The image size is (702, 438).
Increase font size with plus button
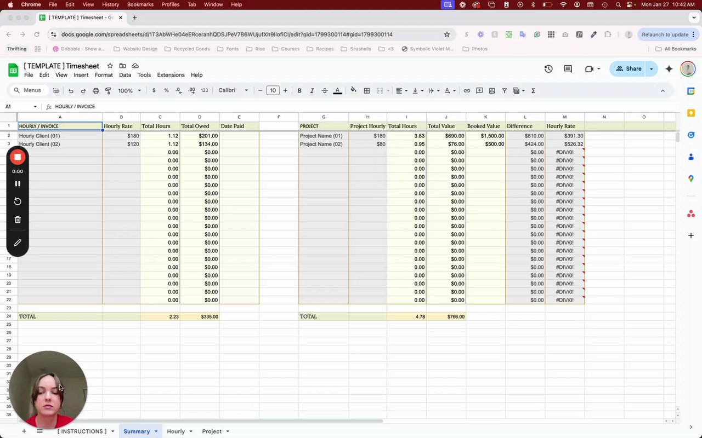285,90
